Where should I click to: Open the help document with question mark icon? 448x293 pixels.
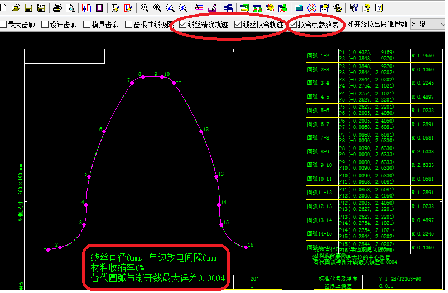click(x=367, y=8)
